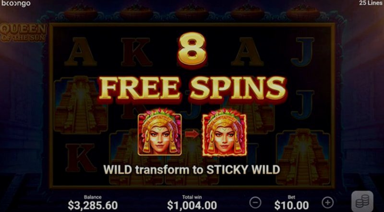Click the dimmed pyramid symbol on left reel
Screen dimensions: 384x212
click(x=81, y=105)
